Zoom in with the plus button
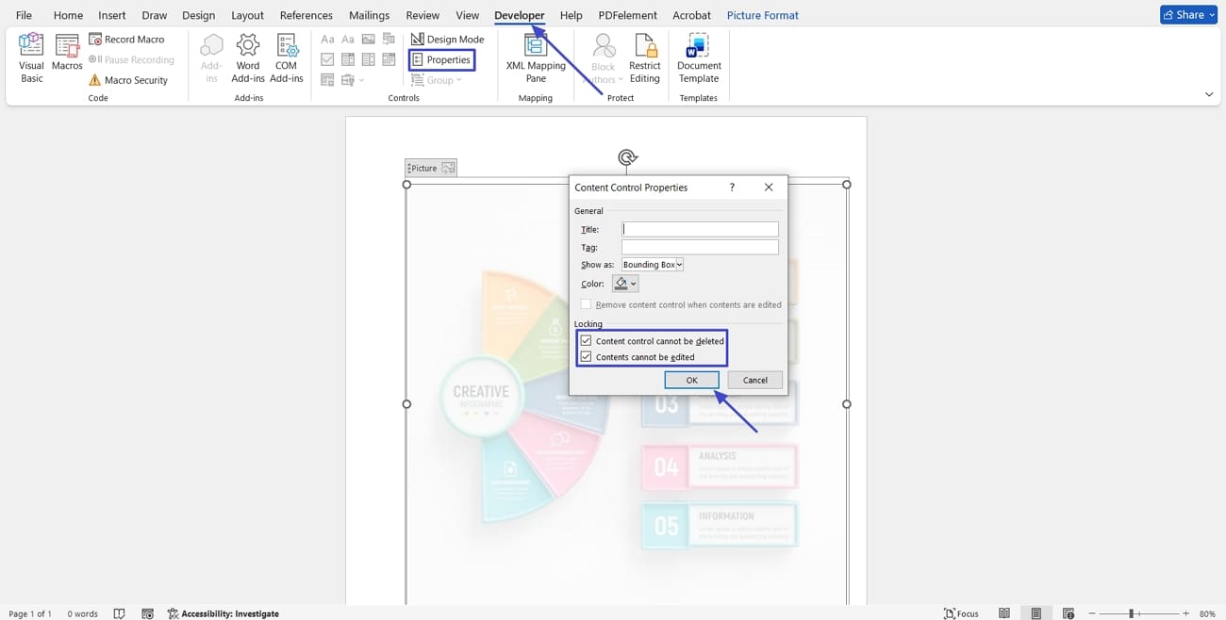This screenshot has width=1226, height=620. 1186,613
